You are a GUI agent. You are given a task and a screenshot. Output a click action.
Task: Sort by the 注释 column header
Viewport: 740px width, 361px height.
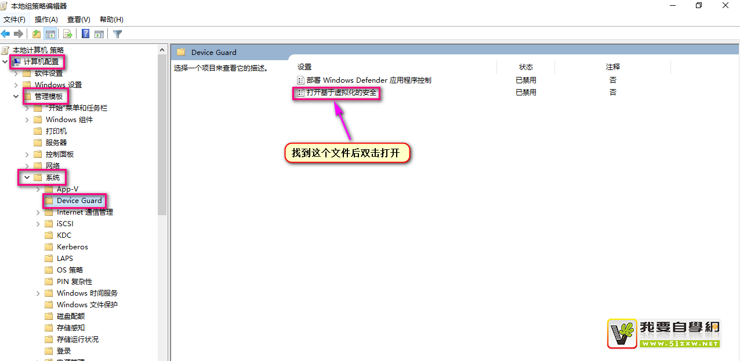(x=613, y=67)
